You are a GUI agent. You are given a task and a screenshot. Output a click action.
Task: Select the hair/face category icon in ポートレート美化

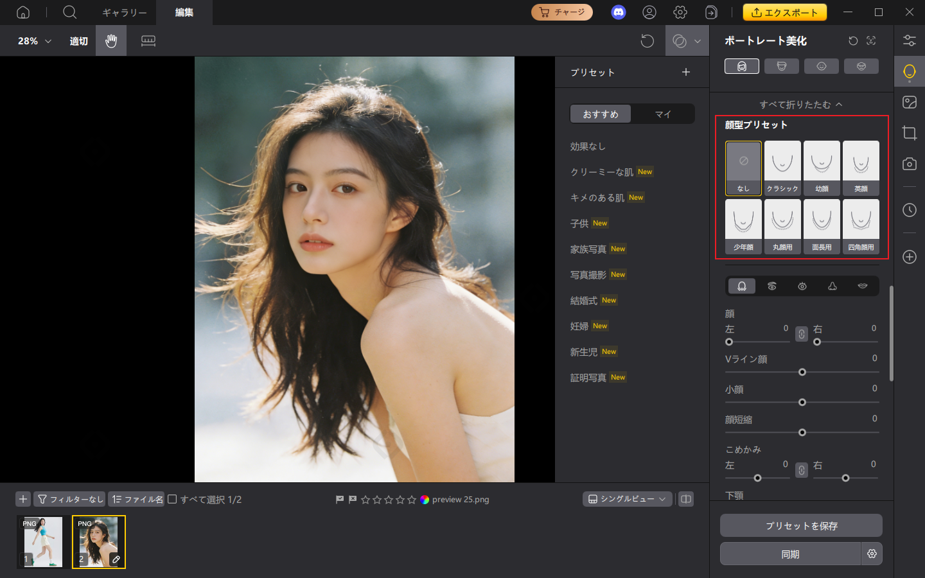tap(742, 66)
